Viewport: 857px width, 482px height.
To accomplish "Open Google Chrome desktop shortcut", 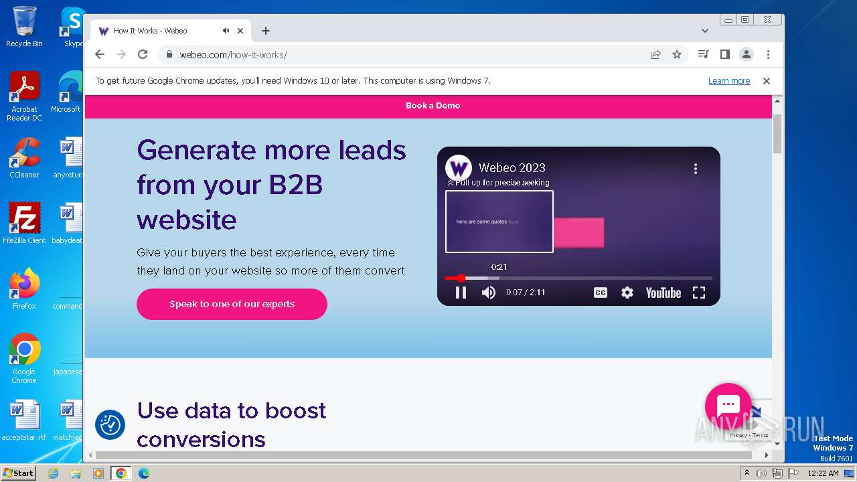I will pyautogui.click(x=24, y=359).
